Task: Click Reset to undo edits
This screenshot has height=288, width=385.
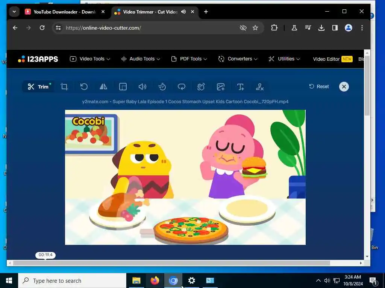Action: [x=319, y=87]
